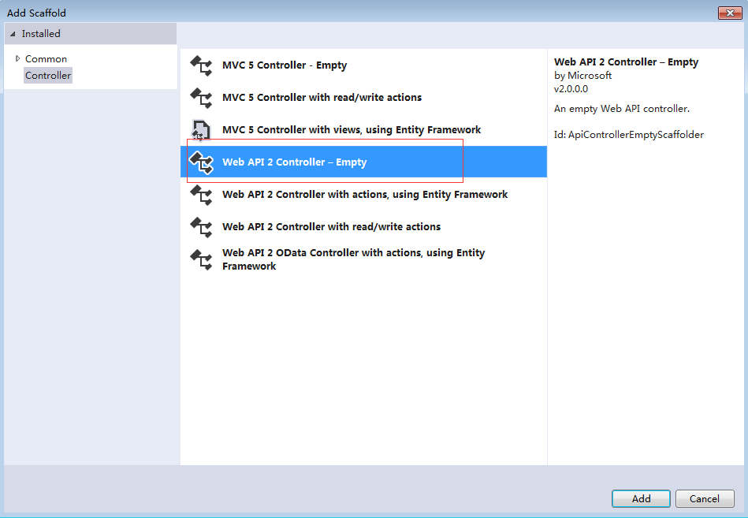Click icon for Web API 2 actions using Entity Framework
The width and height of the screenshot is (748, 518).
tap(201, 195)
